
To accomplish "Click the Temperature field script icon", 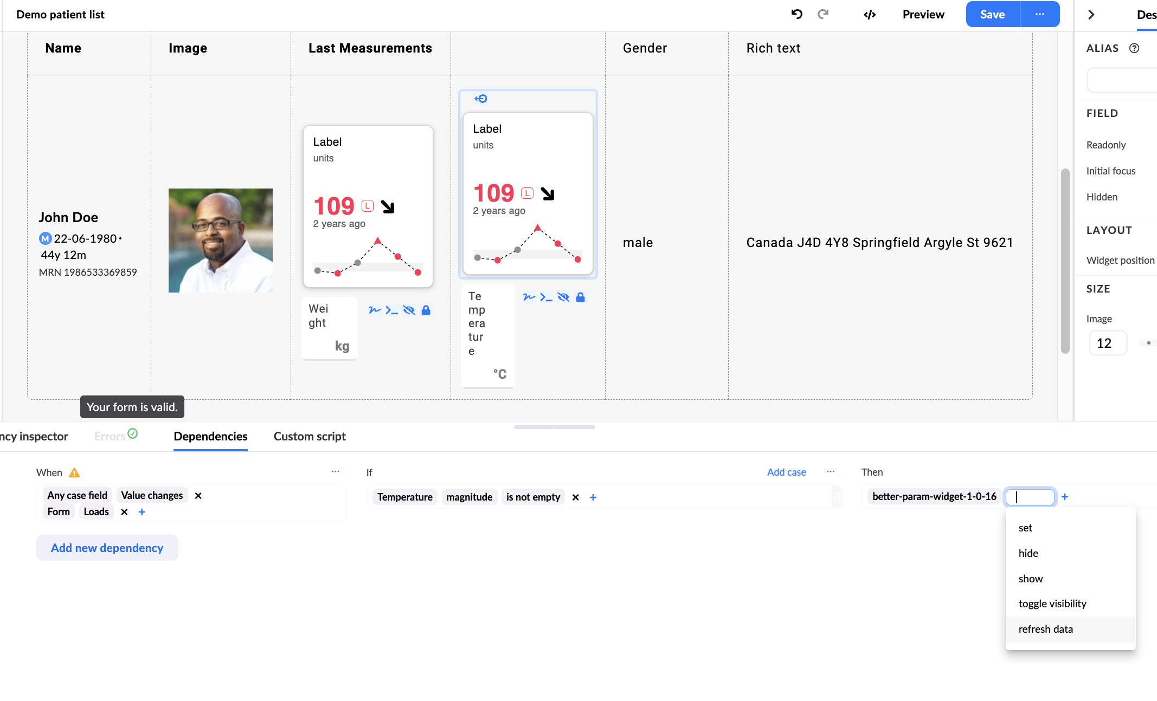I will pyautogui.click(x=546, y=297).
